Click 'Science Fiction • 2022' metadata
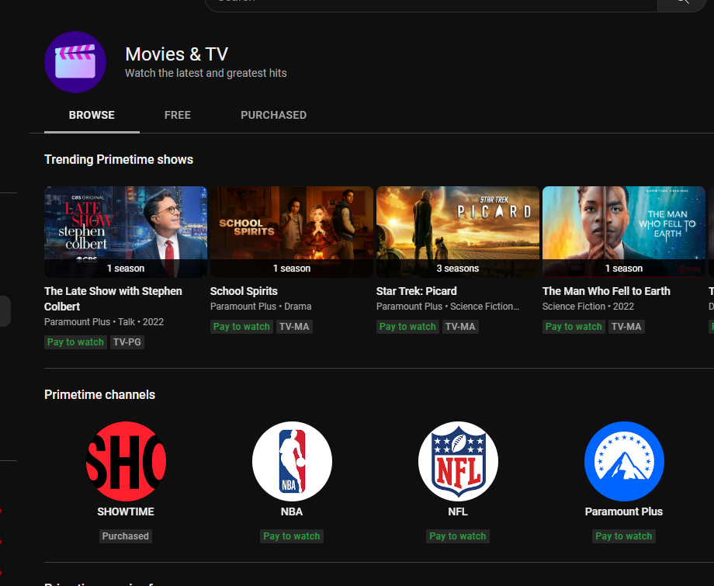714x586 pixels. pos(588,307)
